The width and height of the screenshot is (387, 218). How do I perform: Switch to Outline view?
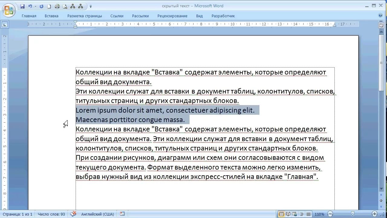click(x=301, y=214)
